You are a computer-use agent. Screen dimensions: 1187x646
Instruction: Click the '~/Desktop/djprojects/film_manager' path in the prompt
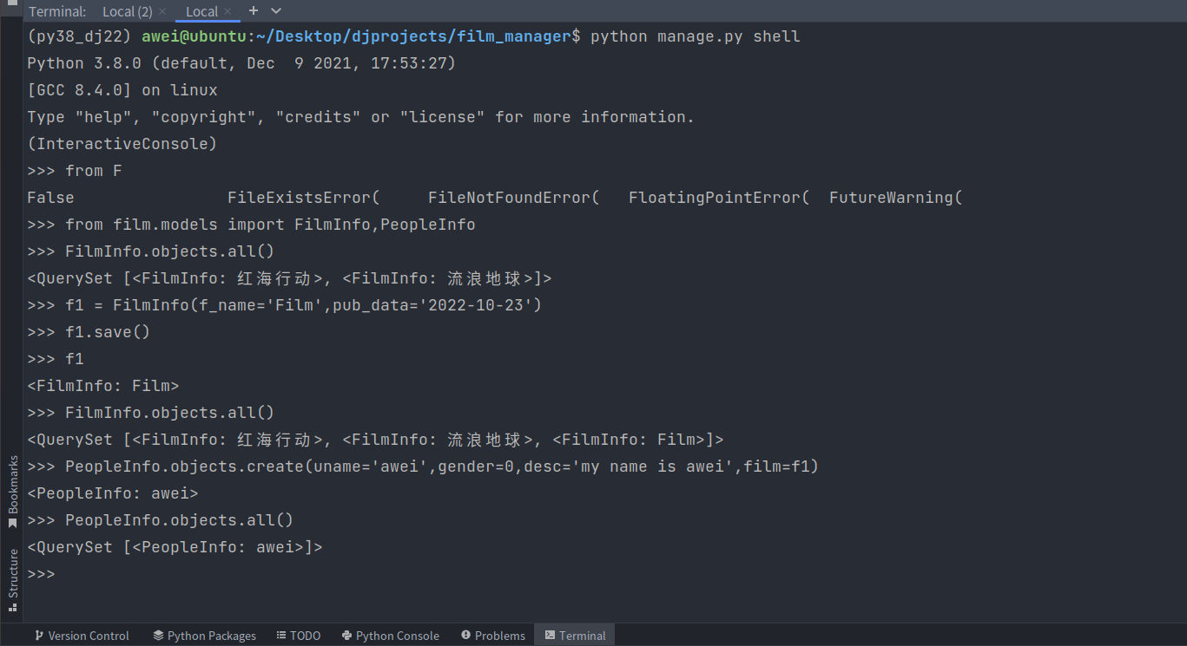pyautogui.click(x=413, y=36)
